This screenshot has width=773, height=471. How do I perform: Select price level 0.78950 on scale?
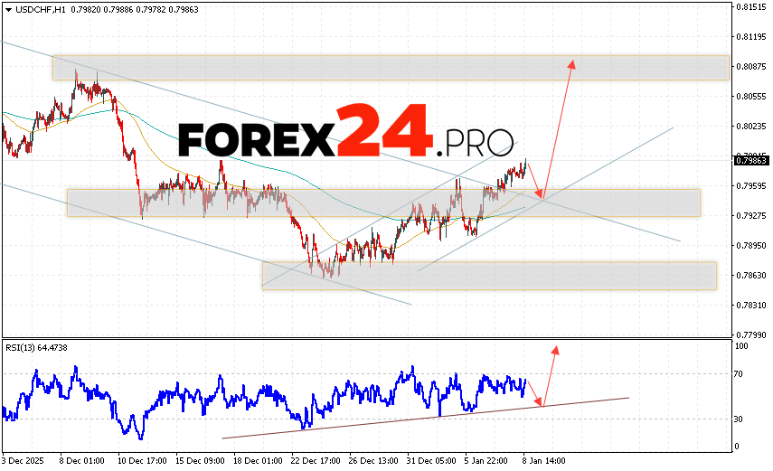pos(751,245)
